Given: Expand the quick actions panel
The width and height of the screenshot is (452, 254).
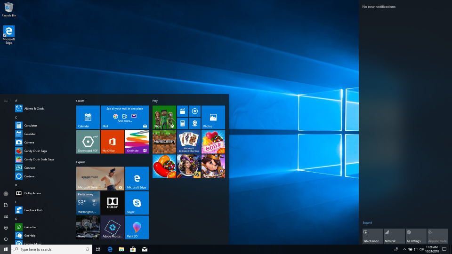Looking at the screenshot, I should pos(367,222).
